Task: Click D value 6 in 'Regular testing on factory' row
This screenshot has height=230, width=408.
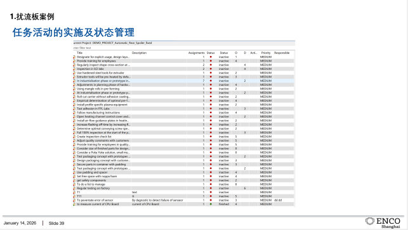Action: 245,188
